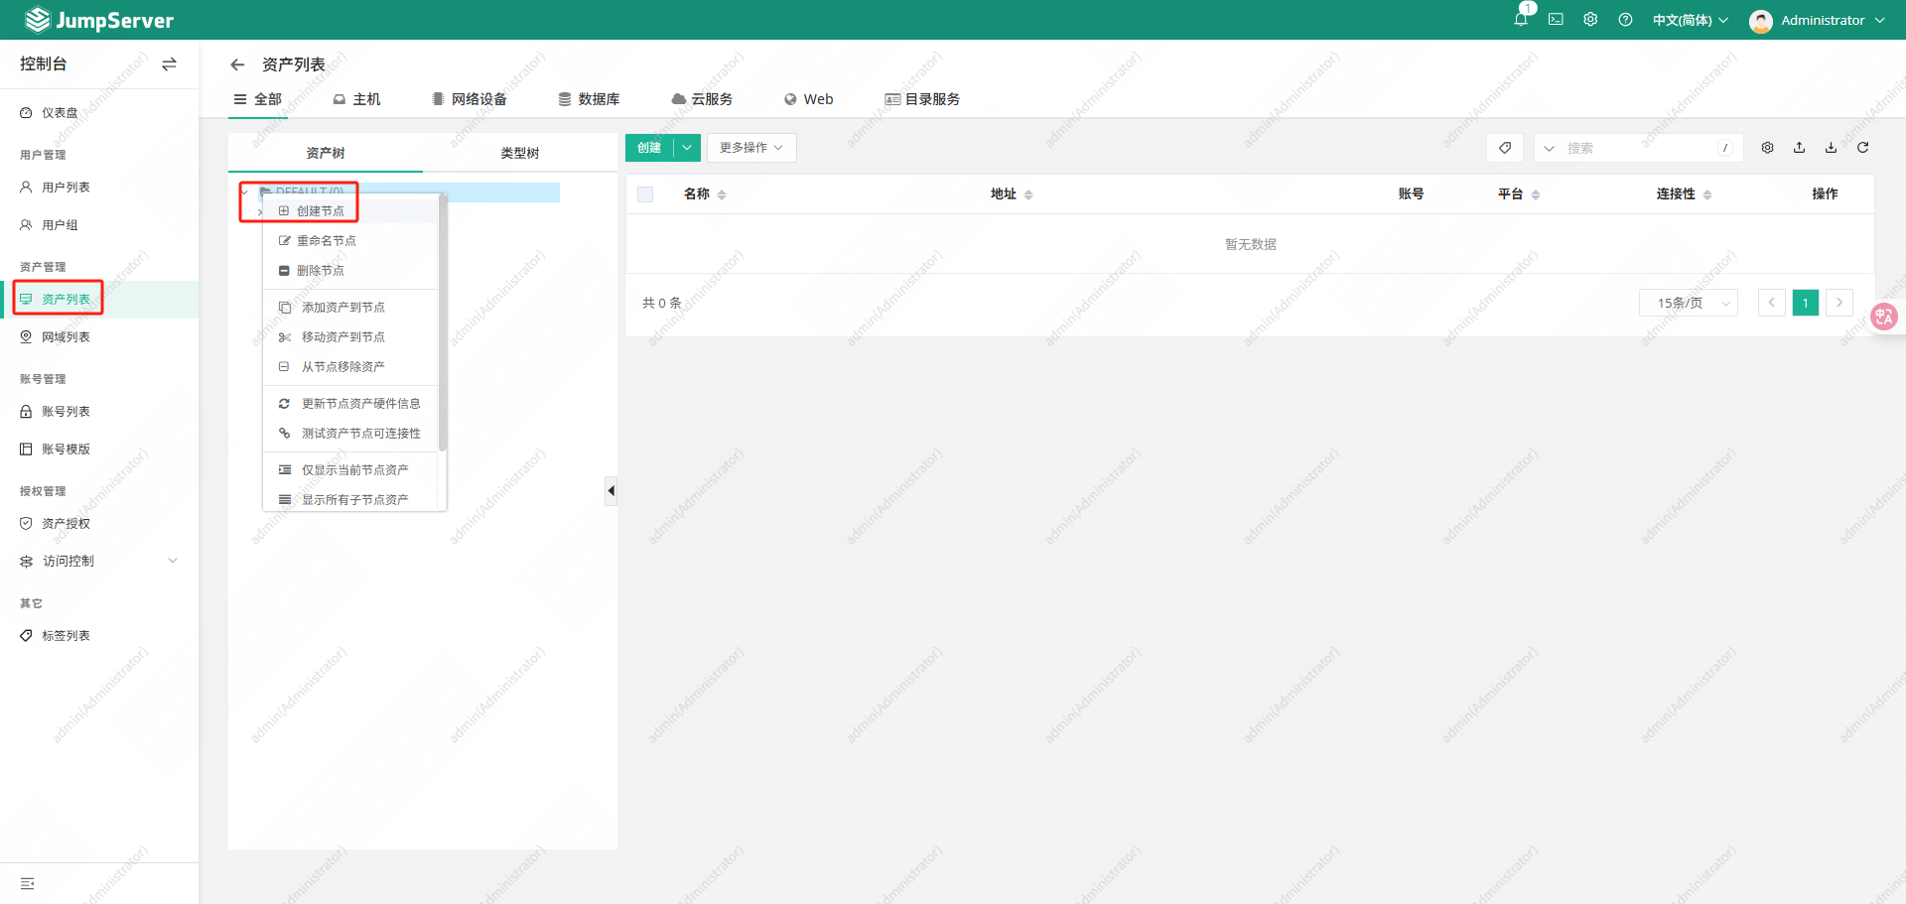1906x904 pixels.
Task: Expand 访问控制 submenu
Action: 99,562
